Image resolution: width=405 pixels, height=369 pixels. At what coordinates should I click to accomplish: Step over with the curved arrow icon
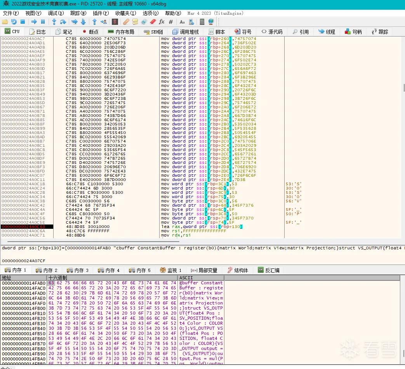click(x=63, y=22)
